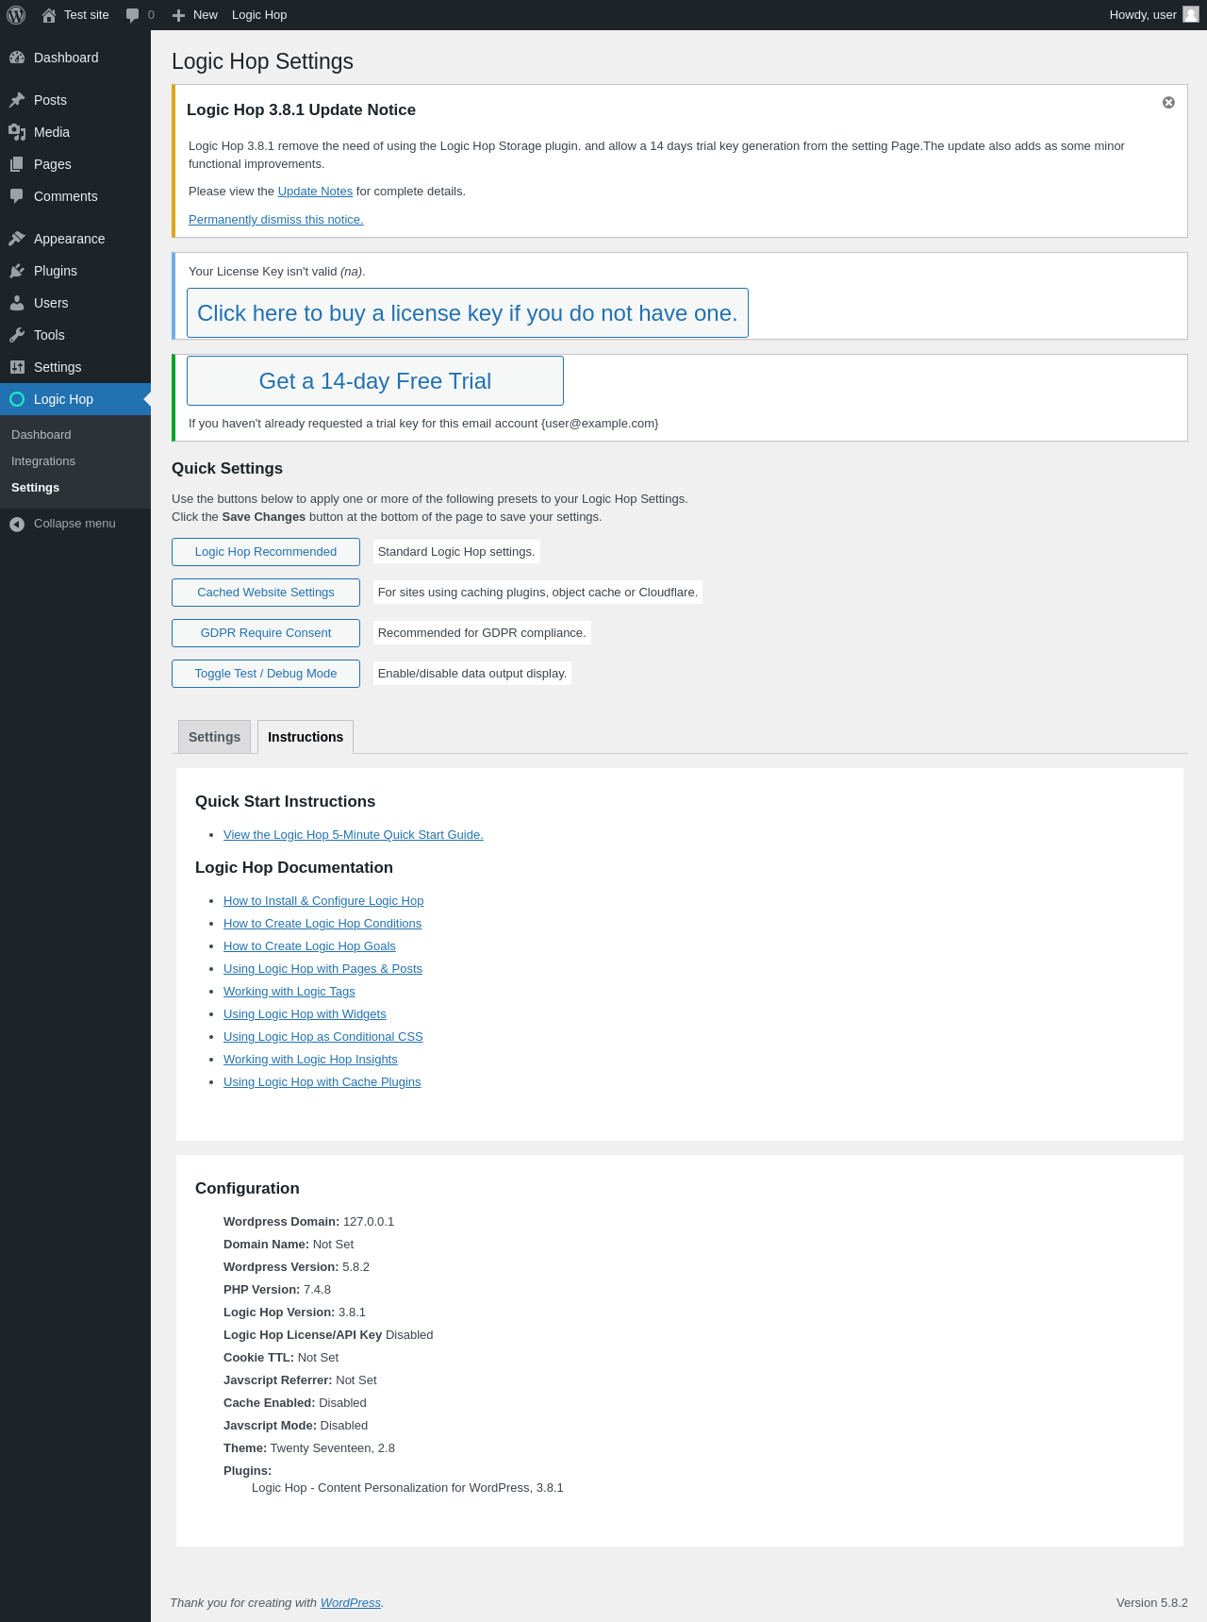Image resolution: width=1207 pixels, height=1622 pixels.
Task: Click the WordPress link in the footer
Action: point(351,1603)
